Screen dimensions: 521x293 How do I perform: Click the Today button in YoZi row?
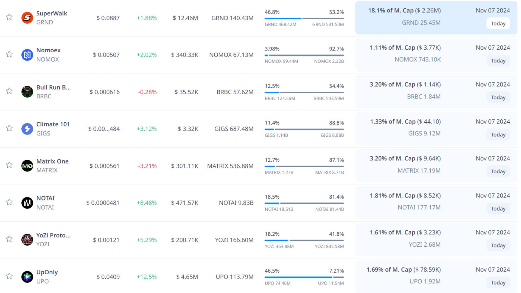(498, 246)
